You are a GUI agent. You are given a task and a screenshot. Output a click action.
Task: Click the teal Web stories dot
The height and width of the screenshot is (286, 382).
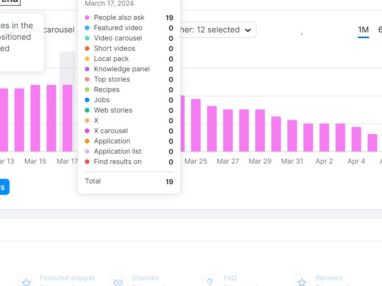pyautogui.click(x=87, y=110)
